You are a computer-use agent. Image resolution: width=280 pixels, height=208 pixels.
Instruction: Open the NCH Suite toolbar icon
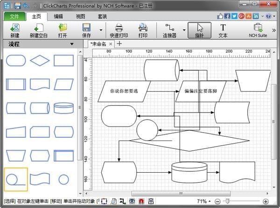258,30
